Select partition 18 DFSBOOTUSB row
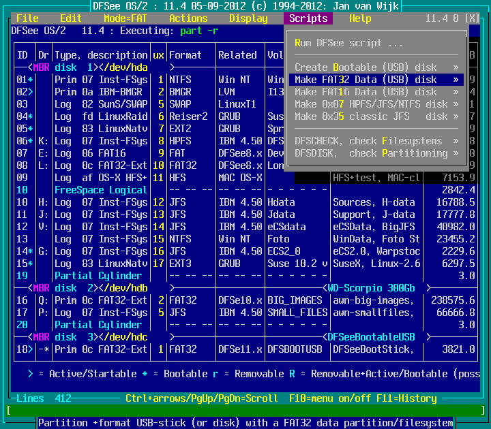Screen dimensions: 491x429 coord(205,349)
